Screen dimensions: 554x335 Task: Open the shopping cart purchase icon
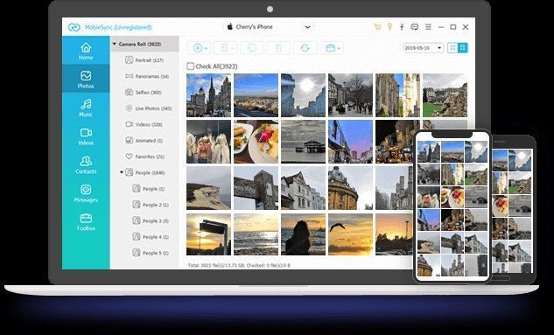click(377, 27)
